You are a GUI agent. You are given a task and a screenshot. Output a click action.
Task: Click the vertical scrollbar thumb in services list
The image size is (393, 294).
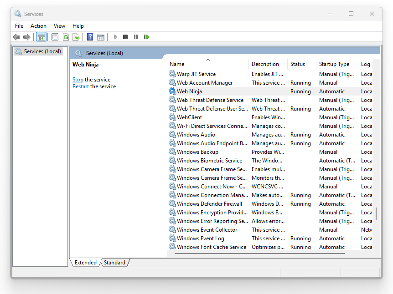click(376, 214)
